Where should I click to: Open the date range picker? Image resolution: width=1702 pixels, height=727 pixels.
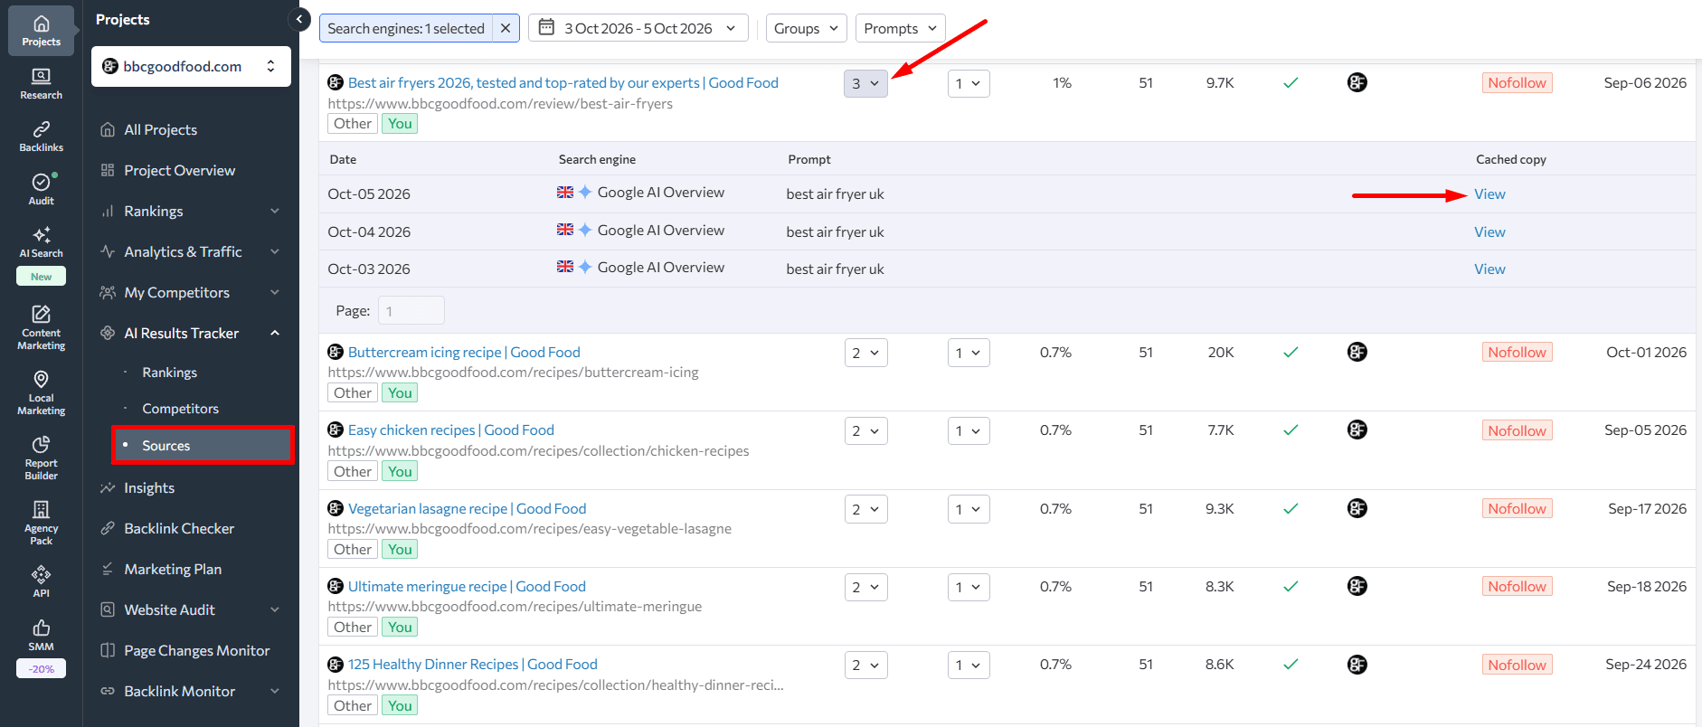pos(638,28)
